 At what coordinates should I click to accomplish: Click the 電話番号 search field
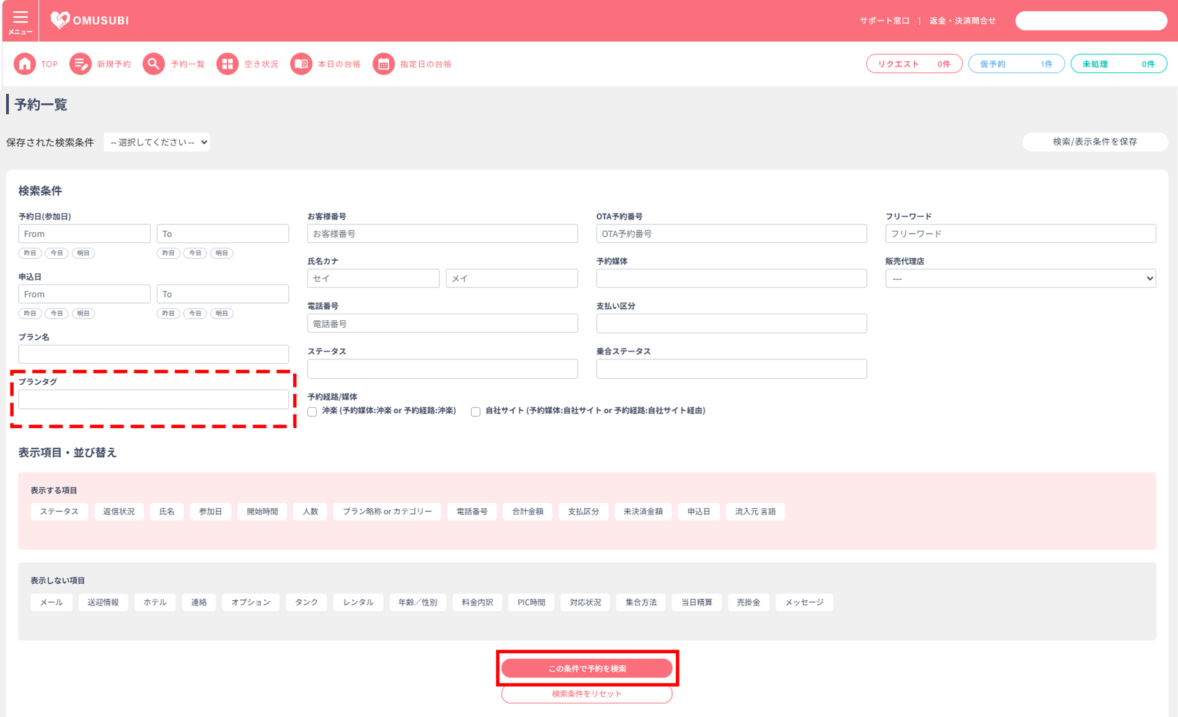(x=443, y=323)
